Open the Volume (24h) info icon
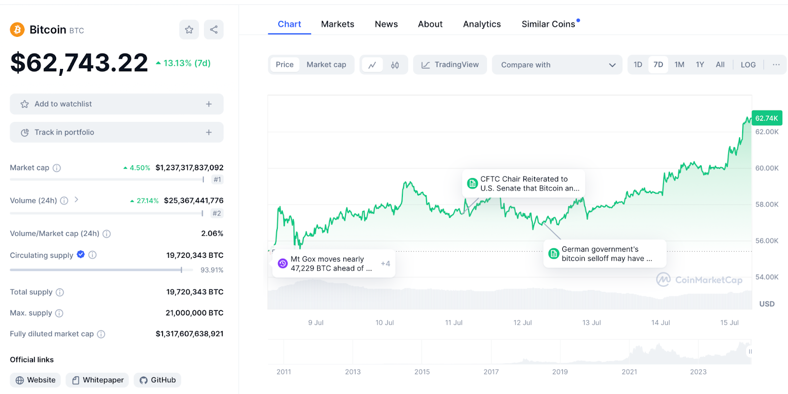Screen dimensions: 788x394 point(64,201)
